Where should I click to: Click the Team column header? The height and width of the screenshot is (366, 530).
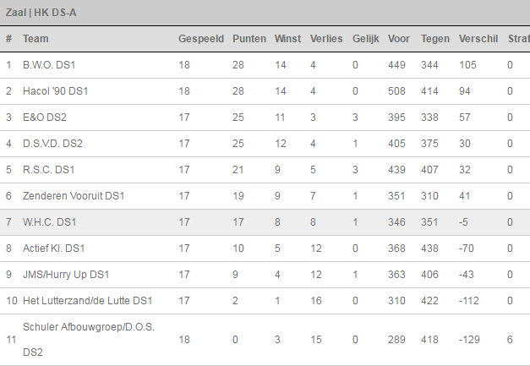36,39
